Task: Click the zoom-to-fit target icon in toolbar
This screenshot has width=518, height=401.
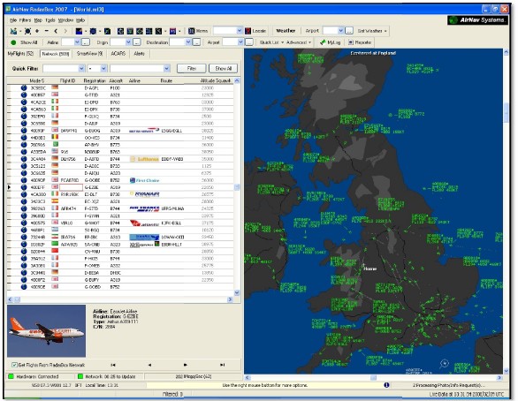Action: tap(27, 31)
